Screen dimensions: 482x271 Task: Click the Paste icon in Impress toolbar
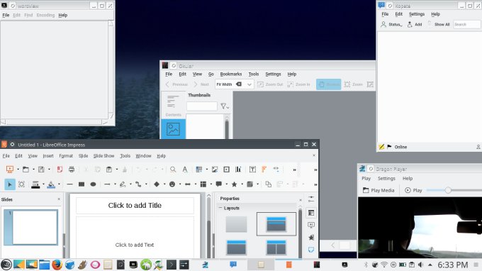(x=109, y=169)
